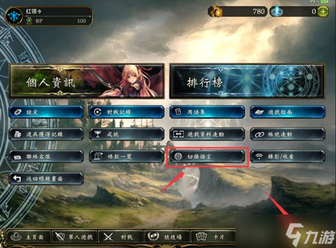Tap the green plus crystal add icon
This screenshot has width=336, height=248.
(323, 11)
